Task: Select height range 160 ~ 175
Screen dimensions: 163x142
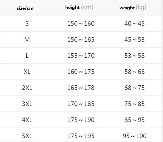Action: tap(81, 72)
